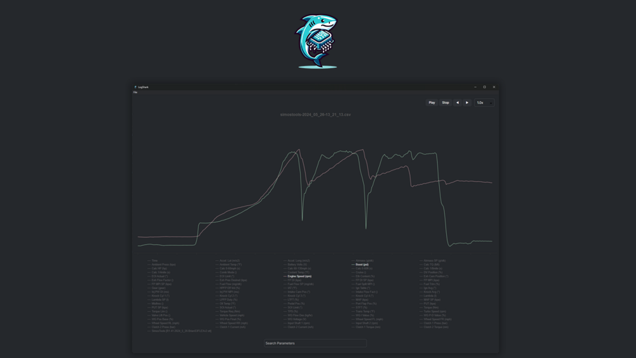The image size is (636, 358).
Task: Select the Knock Cyl 1 parameter
Action: coord(159,296)
